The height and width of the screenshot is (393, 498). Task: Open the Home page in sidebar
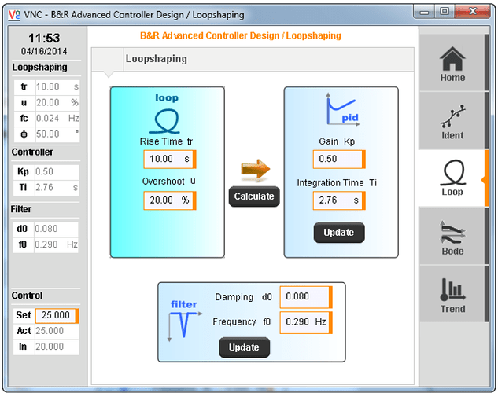point(452,63)
